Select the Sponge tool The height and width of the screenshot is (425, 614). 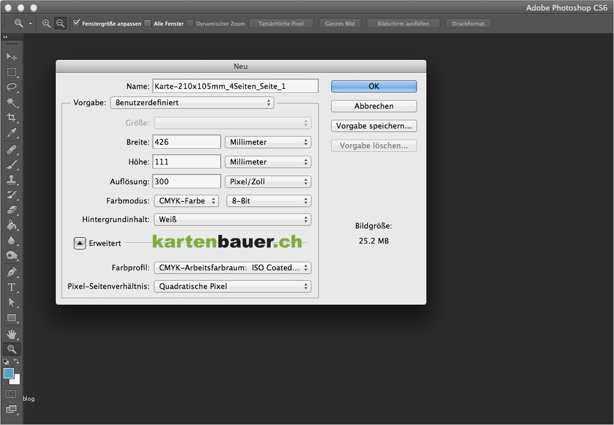click(x=12, y=255)
